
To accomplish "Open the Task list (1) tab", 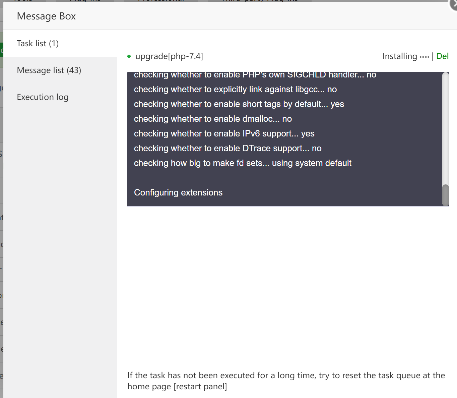I will [x=38, y=44].
